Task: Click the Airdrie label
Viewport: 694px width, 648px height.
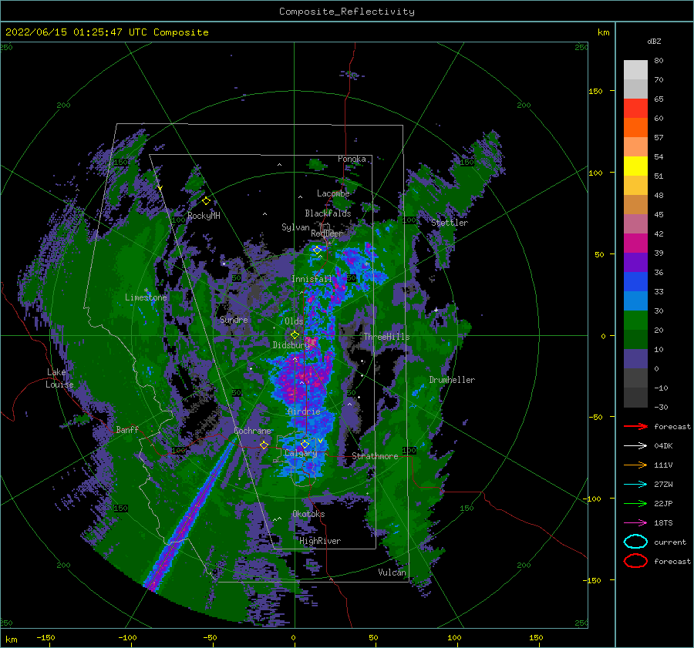Action: [x=304, y=411]
